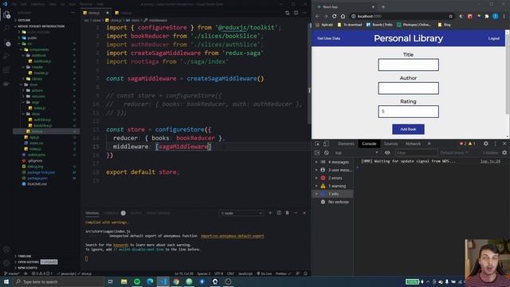Go to Chrome home page icon
The height and width of the screenshot is (287, 510).
point(343,16)
